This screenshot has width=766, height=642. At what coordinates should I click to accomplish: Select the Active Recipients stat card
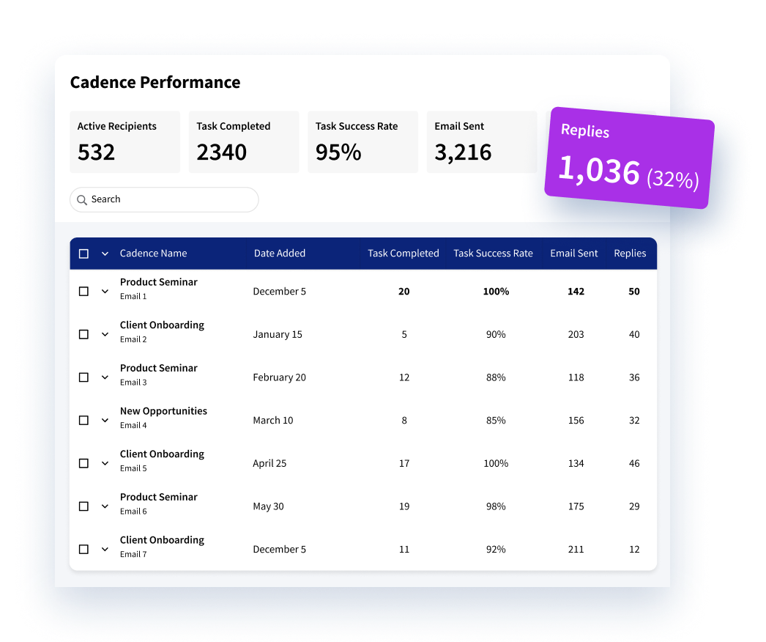(124, 142)
